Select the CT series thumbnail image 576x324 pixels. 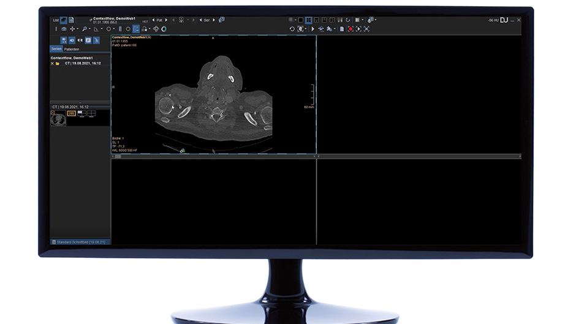click(x=58, y=119)
